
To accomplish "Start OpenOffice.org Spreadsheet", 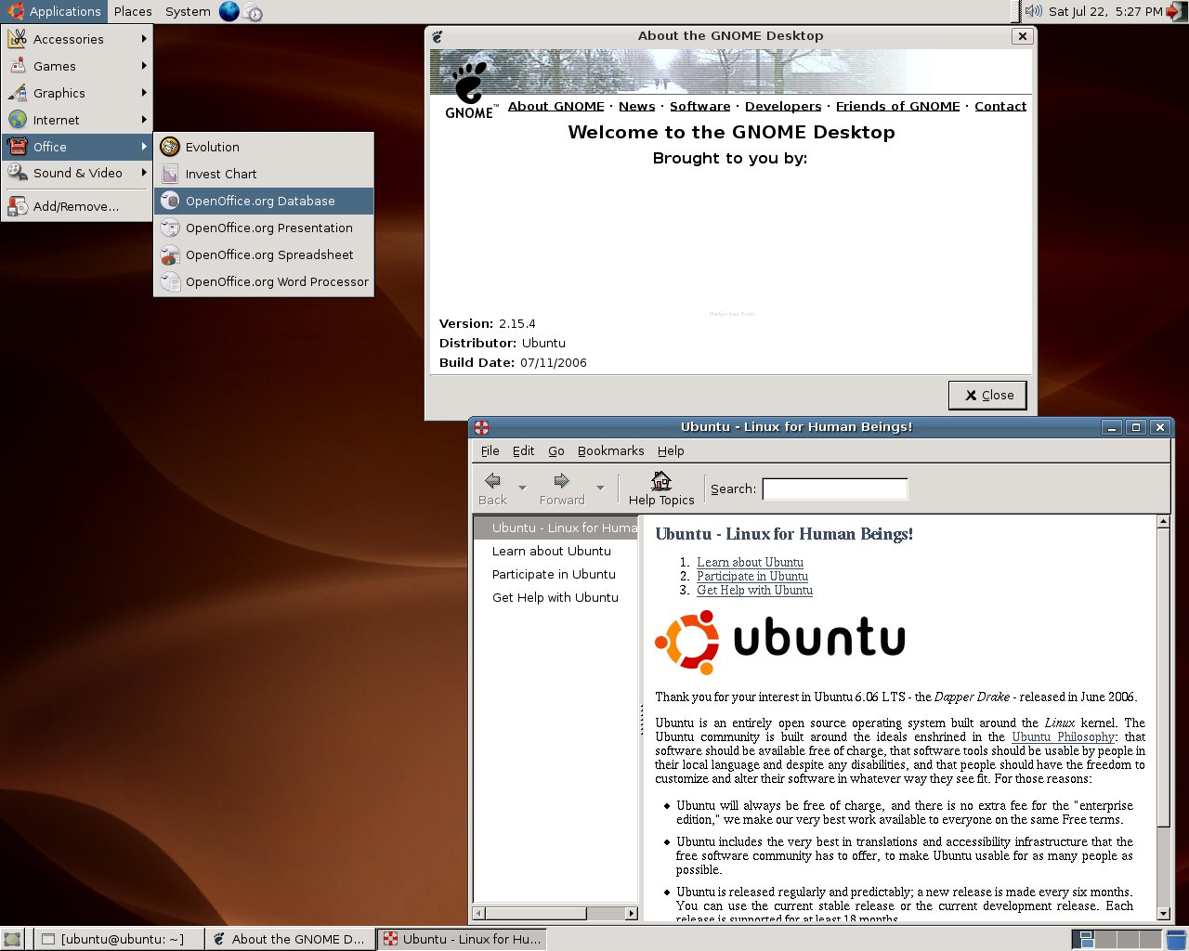I will coord(264,254).
